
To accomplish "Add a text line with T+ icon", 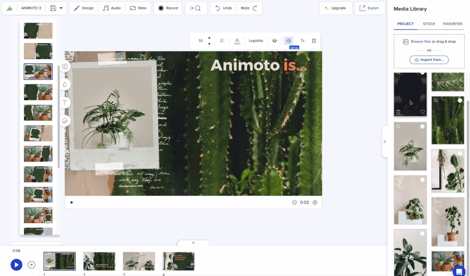I will point(302,41).
